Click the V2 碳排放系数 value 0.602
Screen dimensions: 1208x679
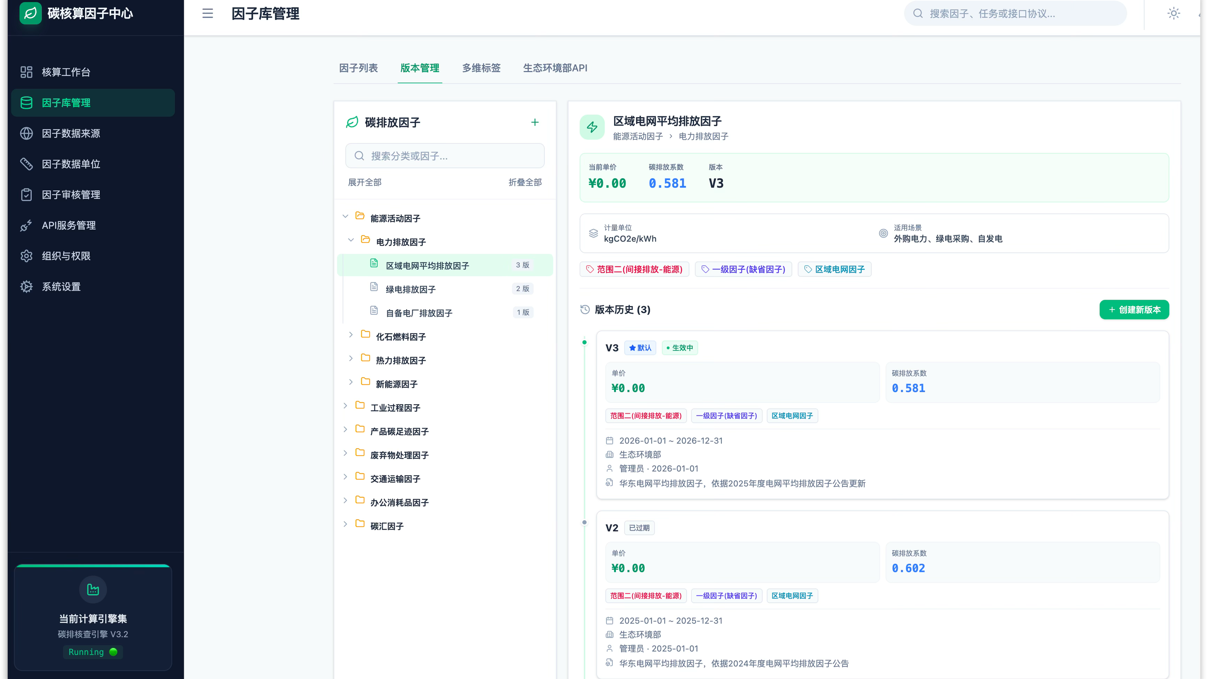(x=908, y=568)
